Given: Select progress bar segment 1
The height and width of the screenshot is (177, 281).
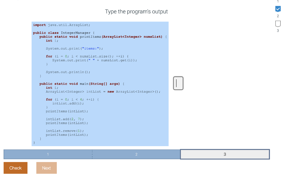Looking at the screenshot, I should point(48,154).
